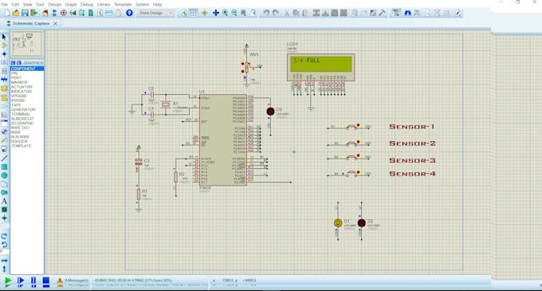542x291 pixels.
Task: Open the View menu
Action: tap(27, 5)
